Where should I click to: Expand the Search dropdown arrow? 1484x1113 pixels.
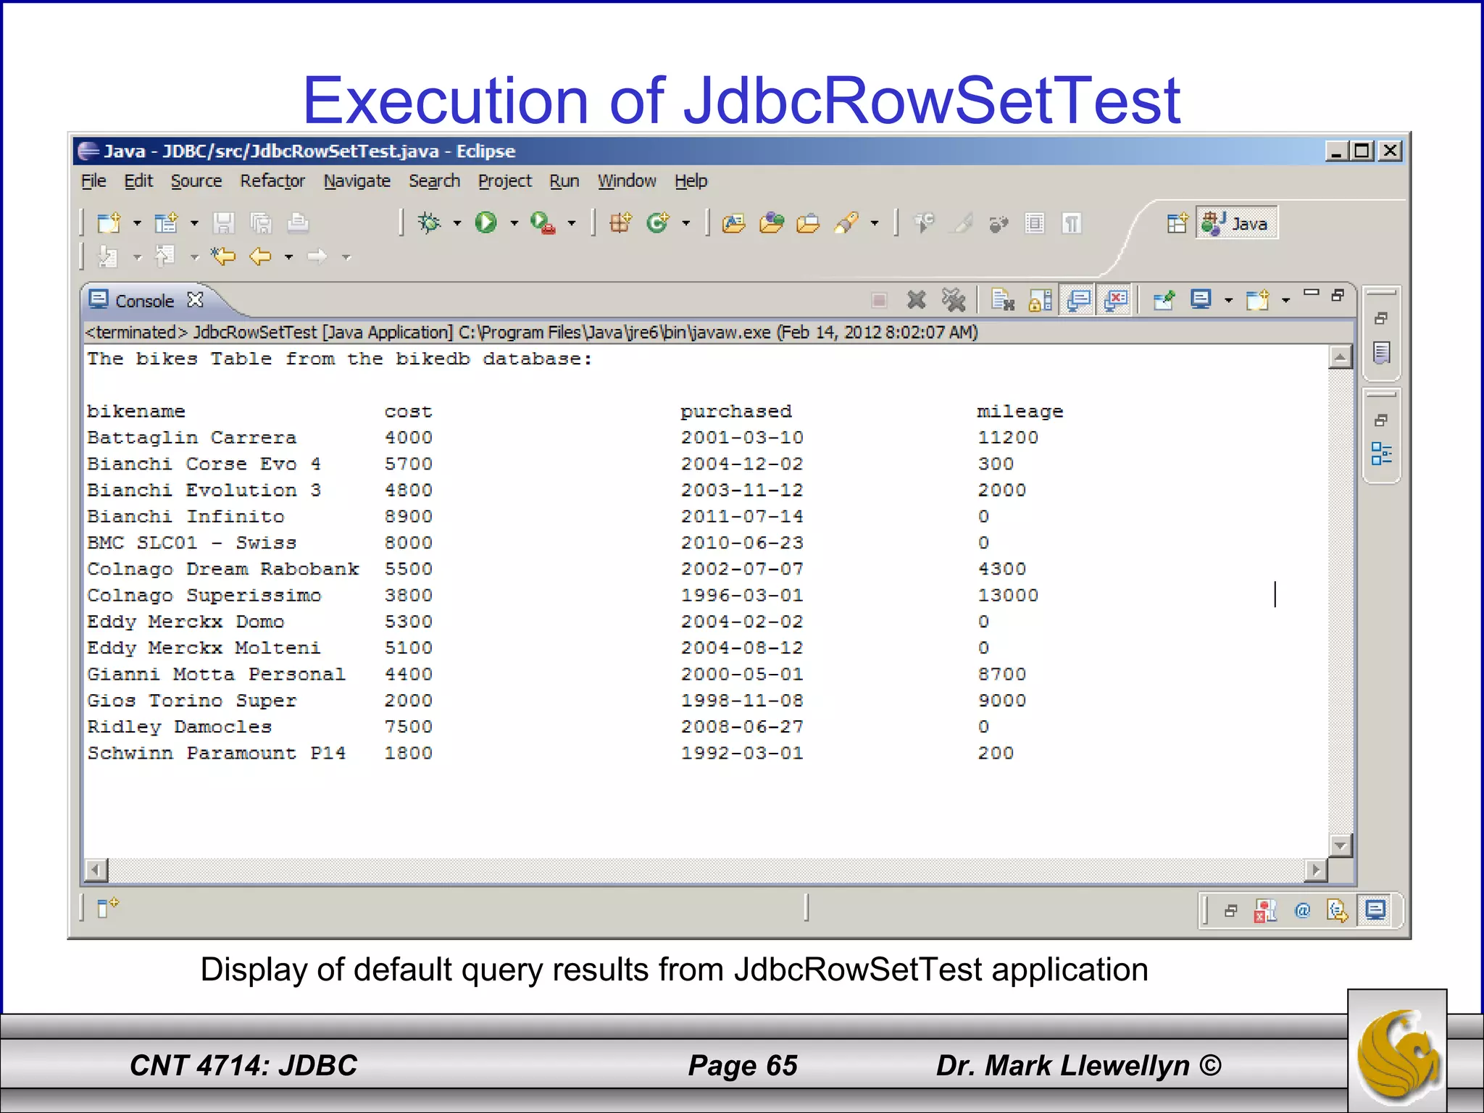(875, 223)
